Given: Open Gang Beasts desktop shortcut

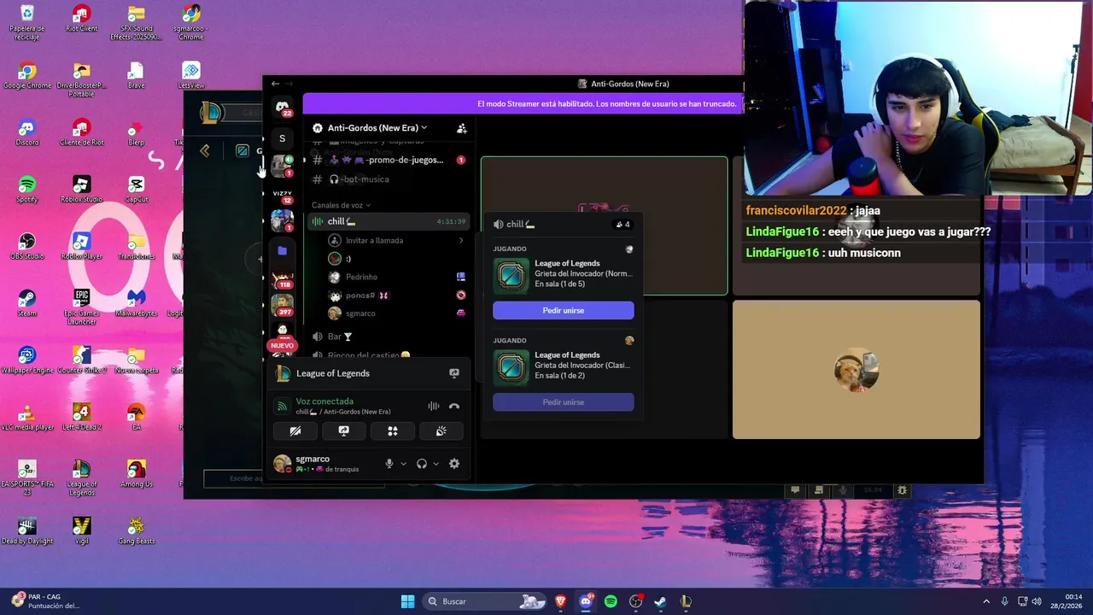Looking at the screenshot, I should click(x=137, y=532).
